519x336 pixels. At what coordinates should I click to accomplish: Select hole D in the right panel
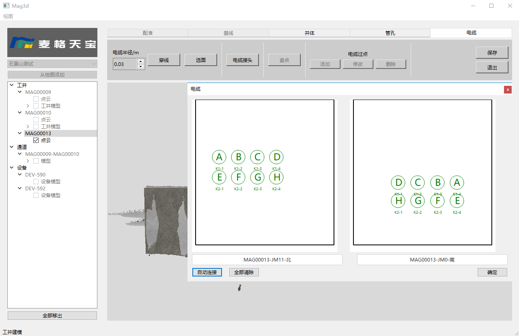tap(398, 183)
